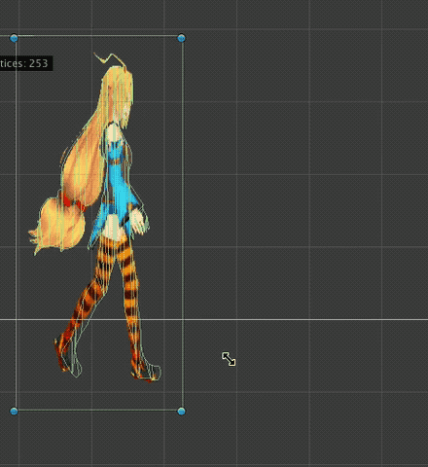Click the bottom-right blue rect handle
428x467 pixels.
[182, 412]
